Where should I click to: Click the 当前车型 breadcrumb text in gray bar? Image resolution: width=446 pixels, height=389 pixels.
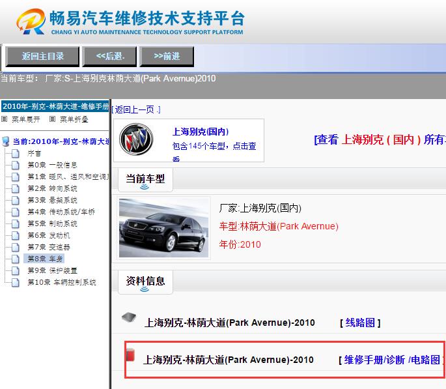[x=108, y=79]
